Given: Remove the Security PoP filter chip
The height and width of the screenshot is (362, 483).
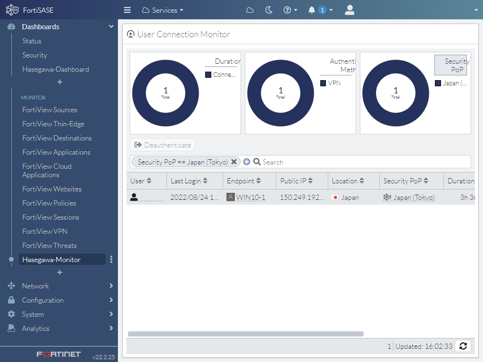Looking at the screenshot, I should tap(234, 162).
